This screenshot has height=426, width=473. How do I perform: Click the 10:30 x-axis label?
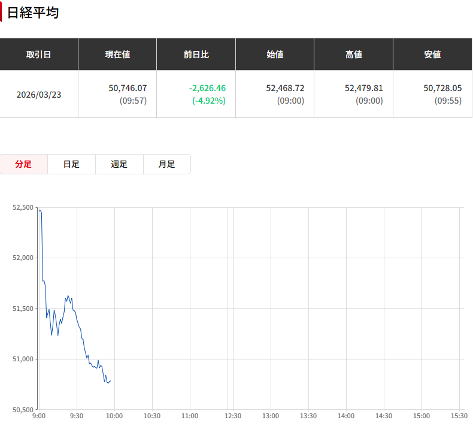pos(152,416)
